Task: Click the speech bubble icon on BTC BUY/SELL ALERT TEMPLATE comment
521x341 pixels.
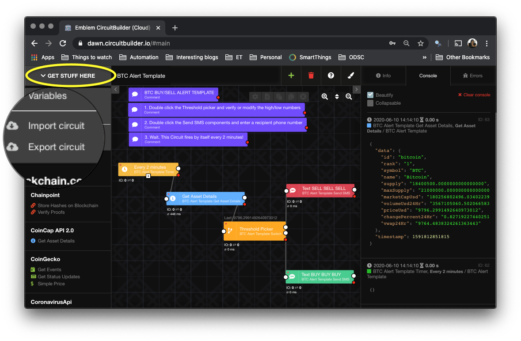Action: coord(135,94)
